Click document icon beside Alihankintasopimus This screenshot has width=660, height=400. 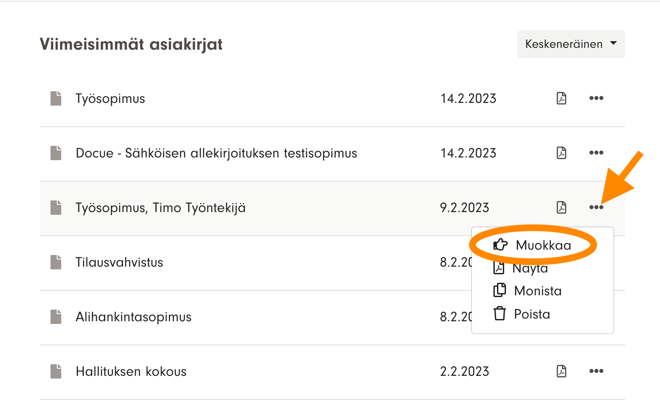[x=56, y=317]
